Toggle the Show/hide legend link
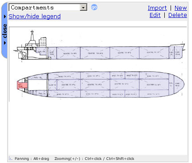 (34, 16)
